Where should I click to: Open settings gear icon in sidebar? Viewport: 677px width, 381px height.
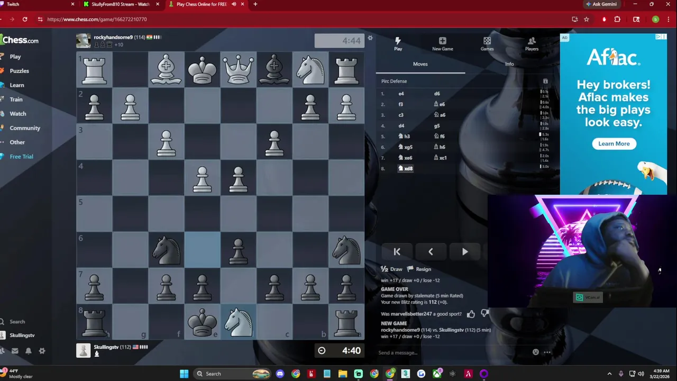click(42, 351)
